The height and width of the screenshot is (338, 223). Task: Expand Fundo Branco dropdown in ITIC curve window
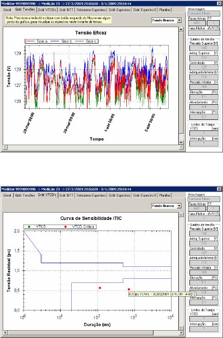tap(179, 206)
